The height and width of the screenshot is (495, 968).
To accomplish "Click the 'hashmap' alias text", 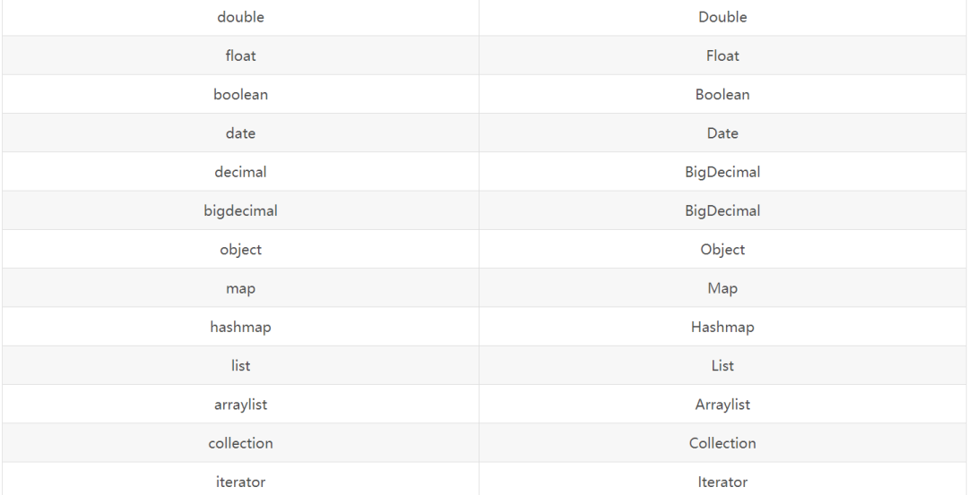I will click(240, 328).
